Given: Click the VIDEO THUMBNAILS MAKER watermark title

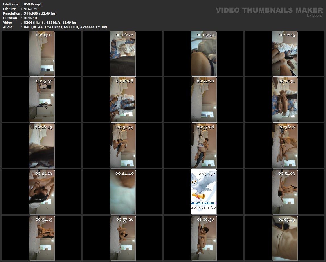Looking at the screenshot, I should pyautogui.click(x=269, y=10).
